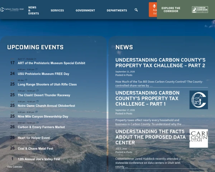Open the Services menu

click(x=57, y=10)
